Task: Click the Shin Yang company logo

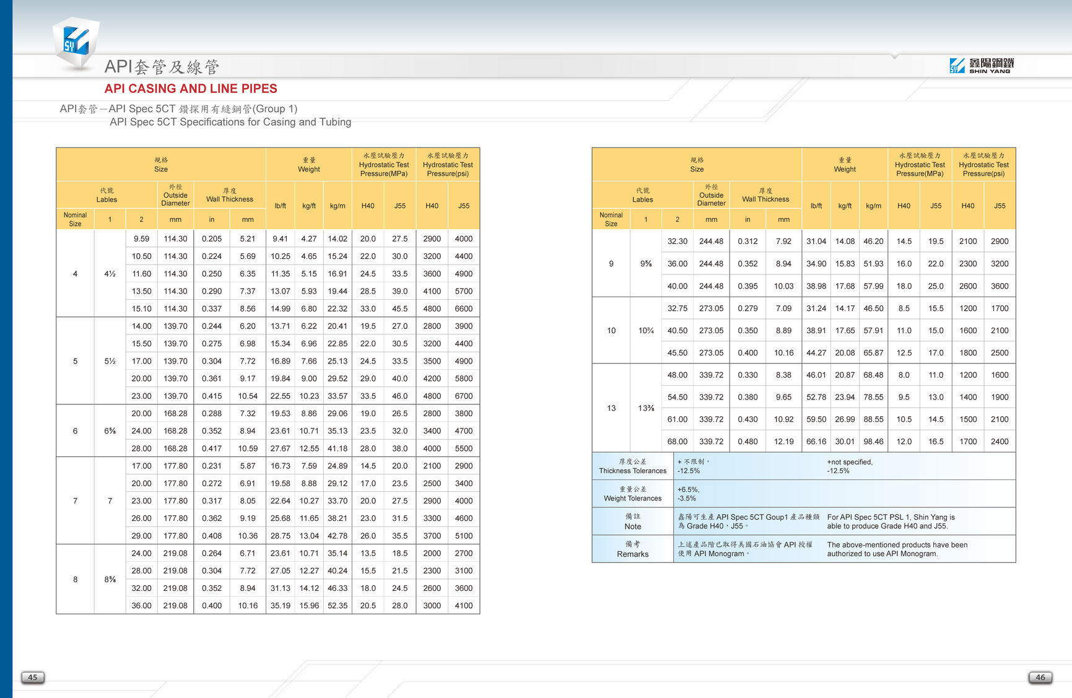Action: coord(982,65)
